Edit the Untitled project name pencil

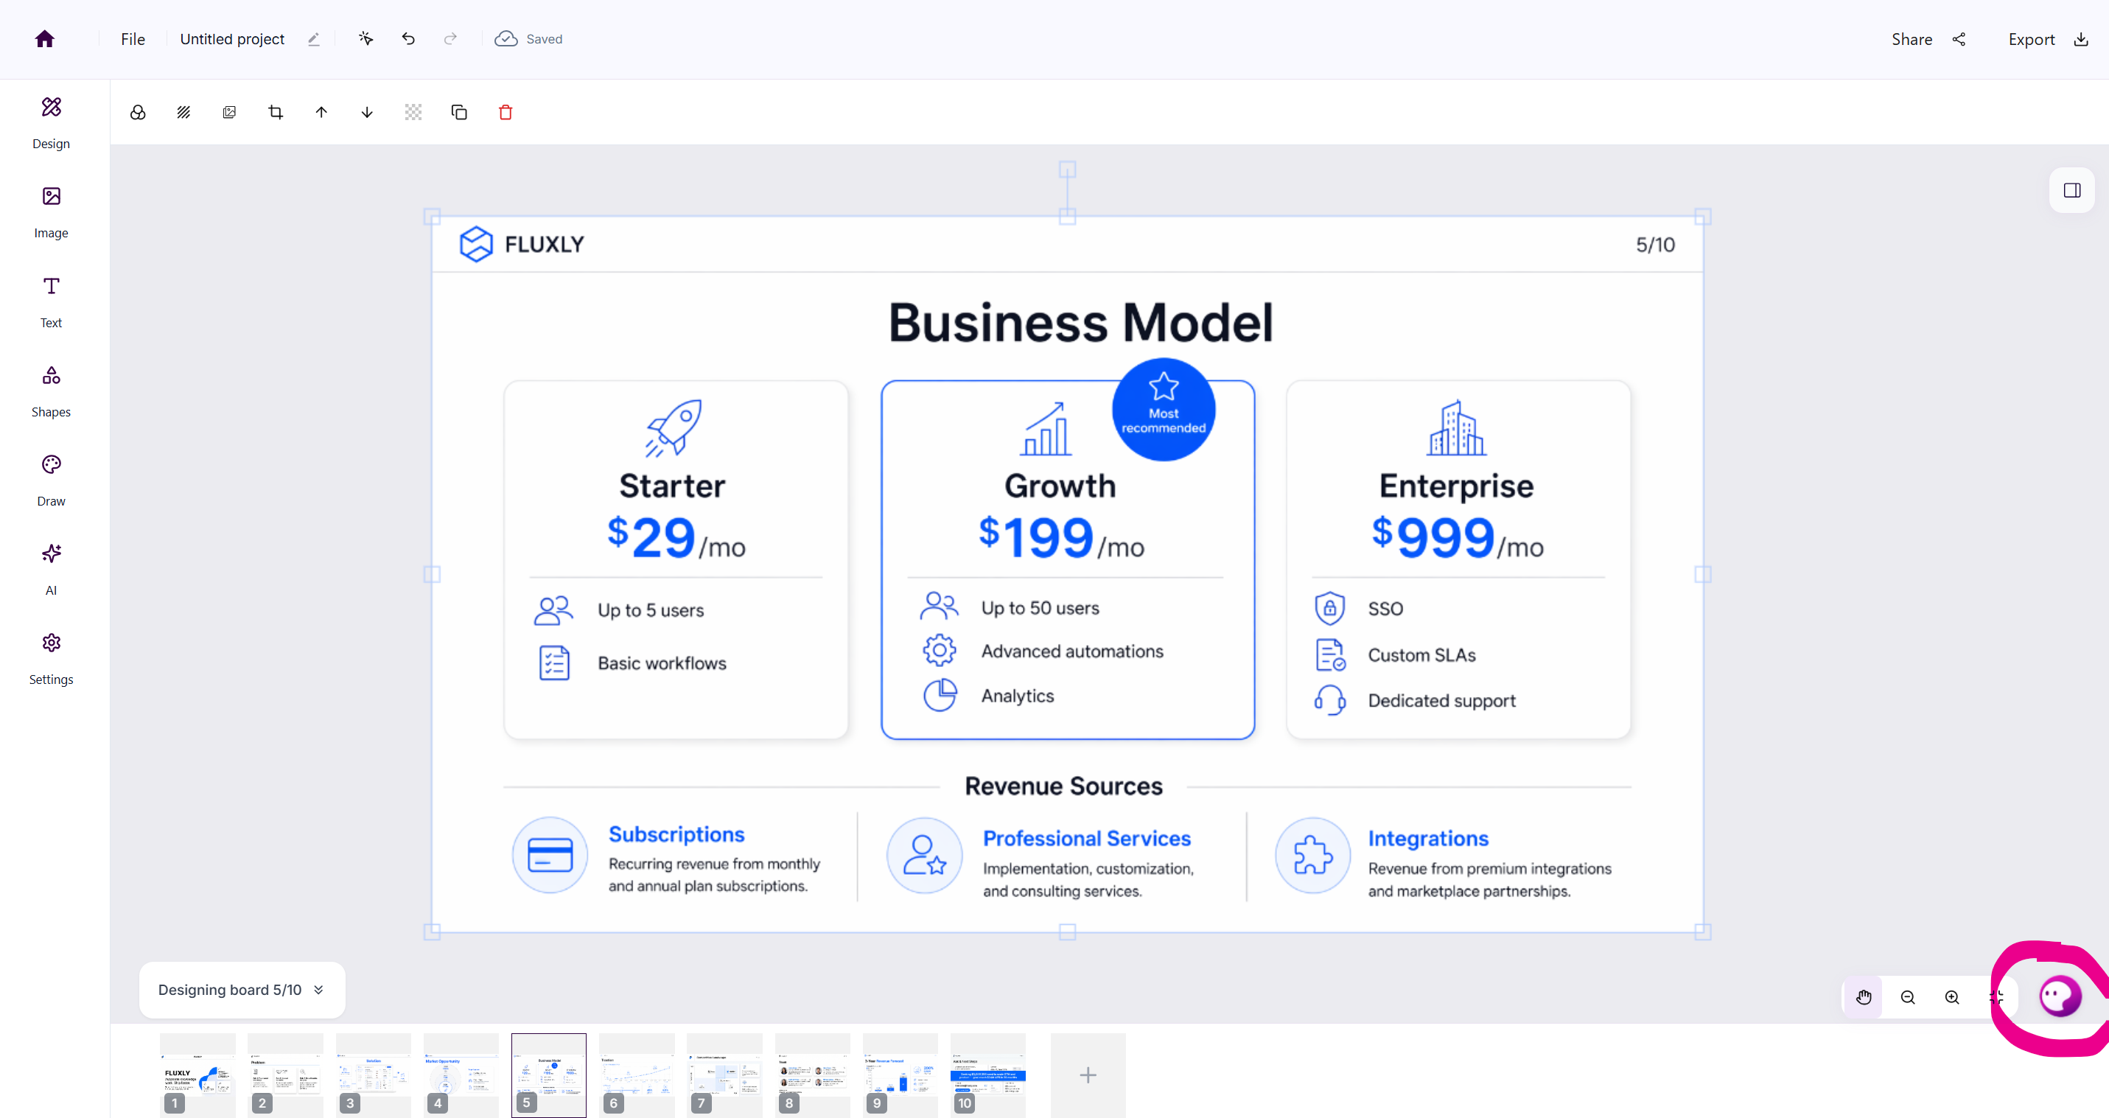point(314,39)
